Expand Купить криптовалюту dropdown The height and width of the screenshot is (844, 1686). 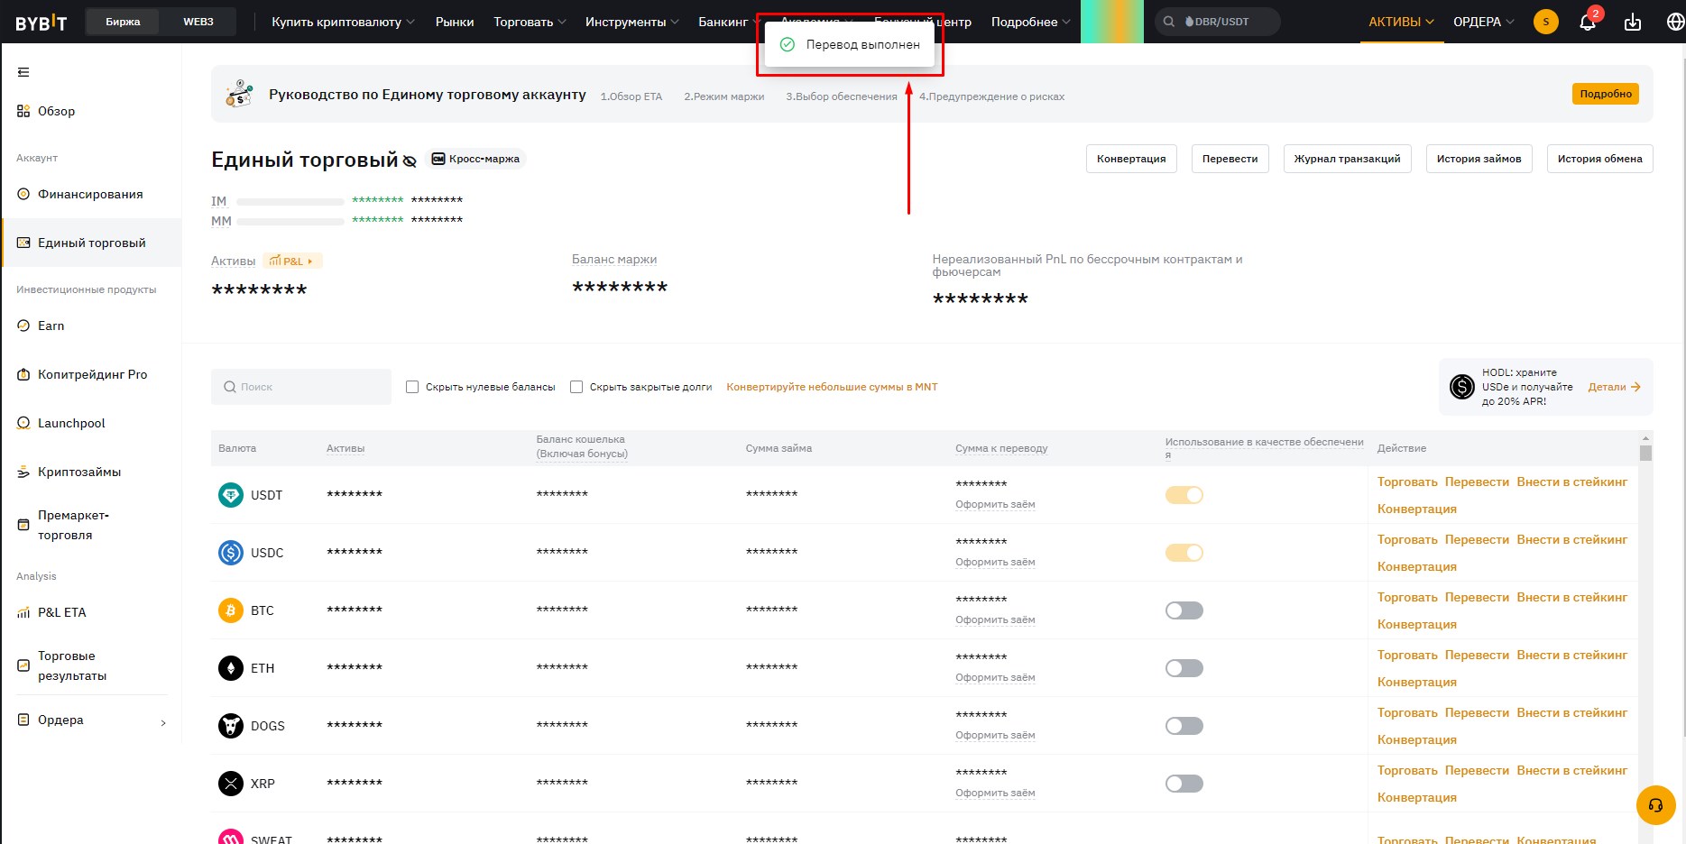tap(343, 22)
